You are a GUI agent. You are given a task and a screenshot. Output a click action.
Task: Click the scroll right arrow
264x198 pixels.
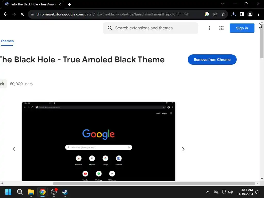click(257, 183)
